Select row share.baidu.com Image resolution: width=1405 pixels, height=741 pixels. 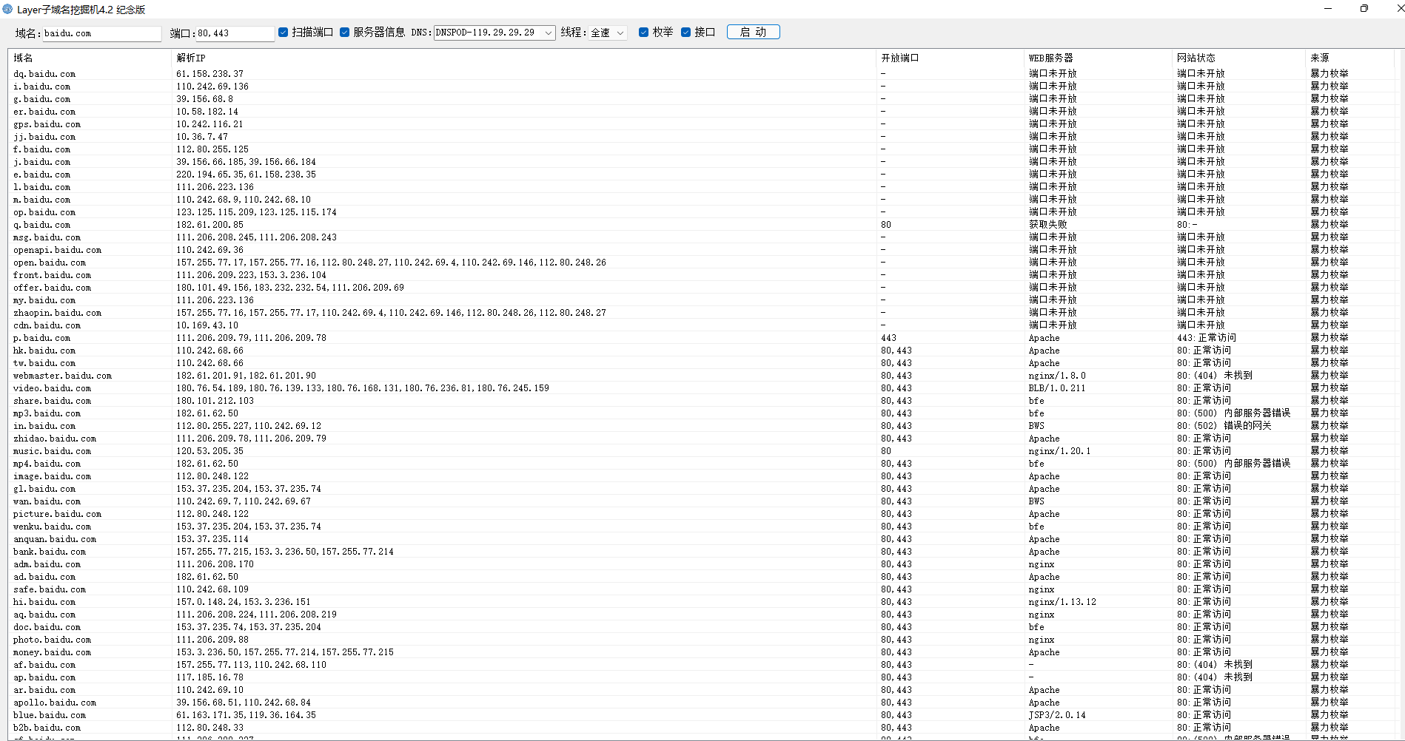(x=702, y=401)
